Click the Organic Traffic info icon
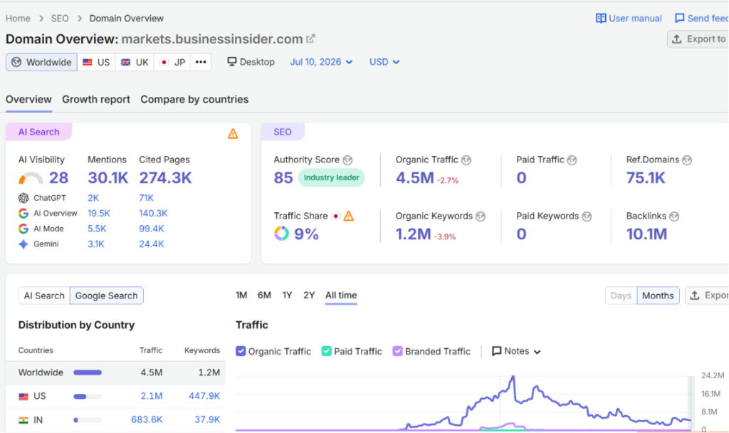729x433 pixels. click(x=466, y=160)
